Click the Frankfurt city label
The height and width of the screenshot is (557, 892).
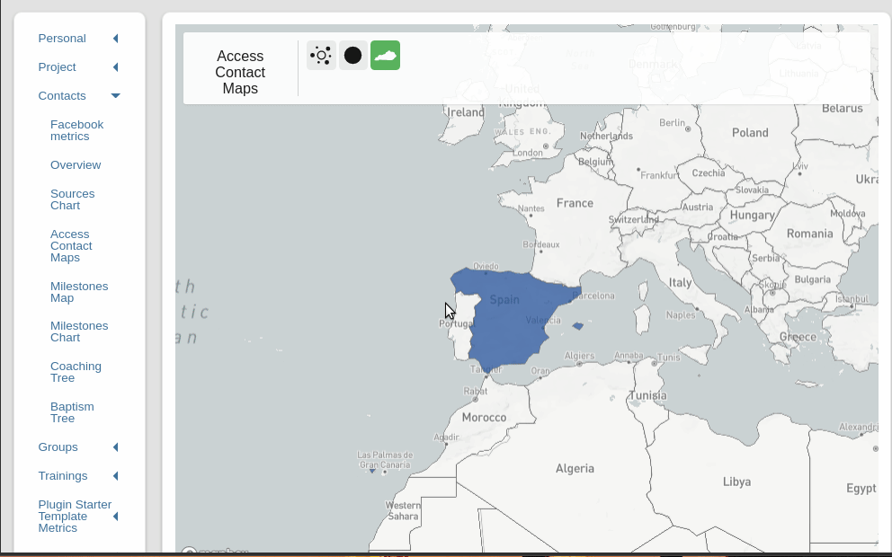click(659, 175)
